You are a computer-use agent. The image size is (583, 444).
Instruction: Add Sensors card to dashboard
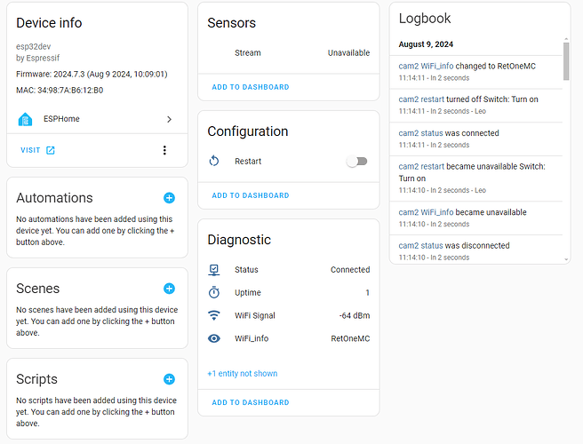[250, 87]
